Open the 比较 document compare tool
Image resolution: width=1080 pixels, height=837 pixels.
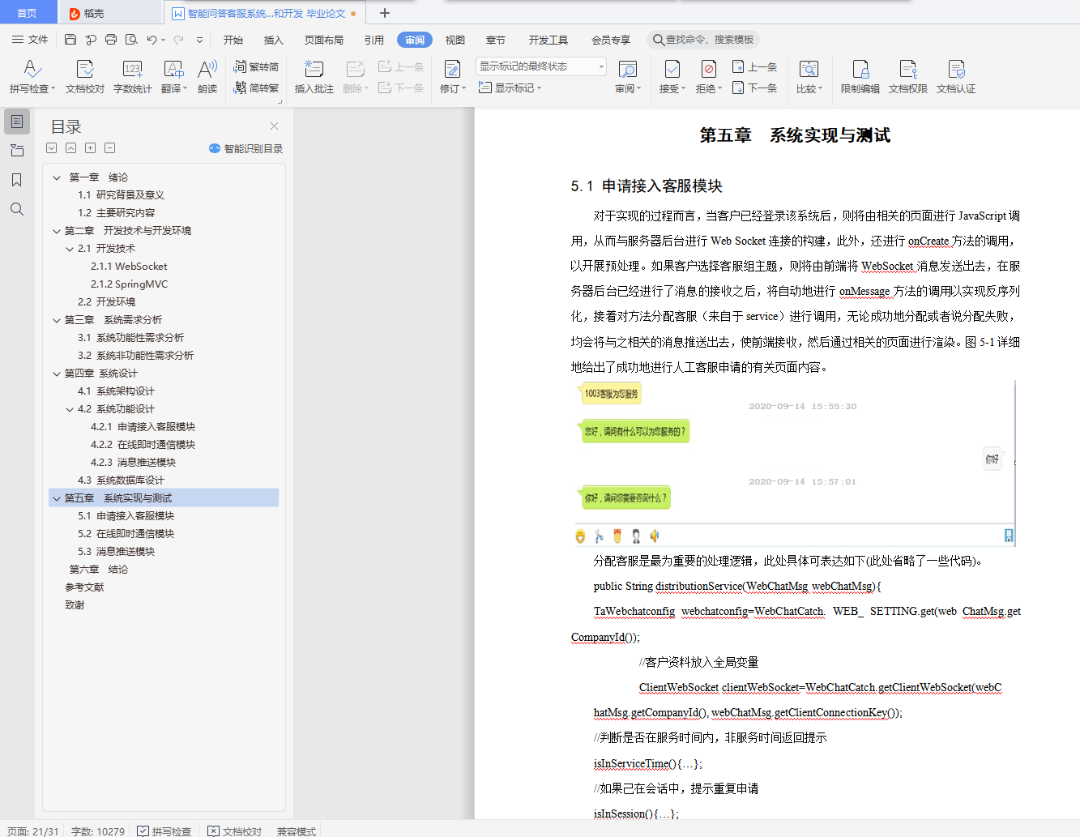click(810, 75)
